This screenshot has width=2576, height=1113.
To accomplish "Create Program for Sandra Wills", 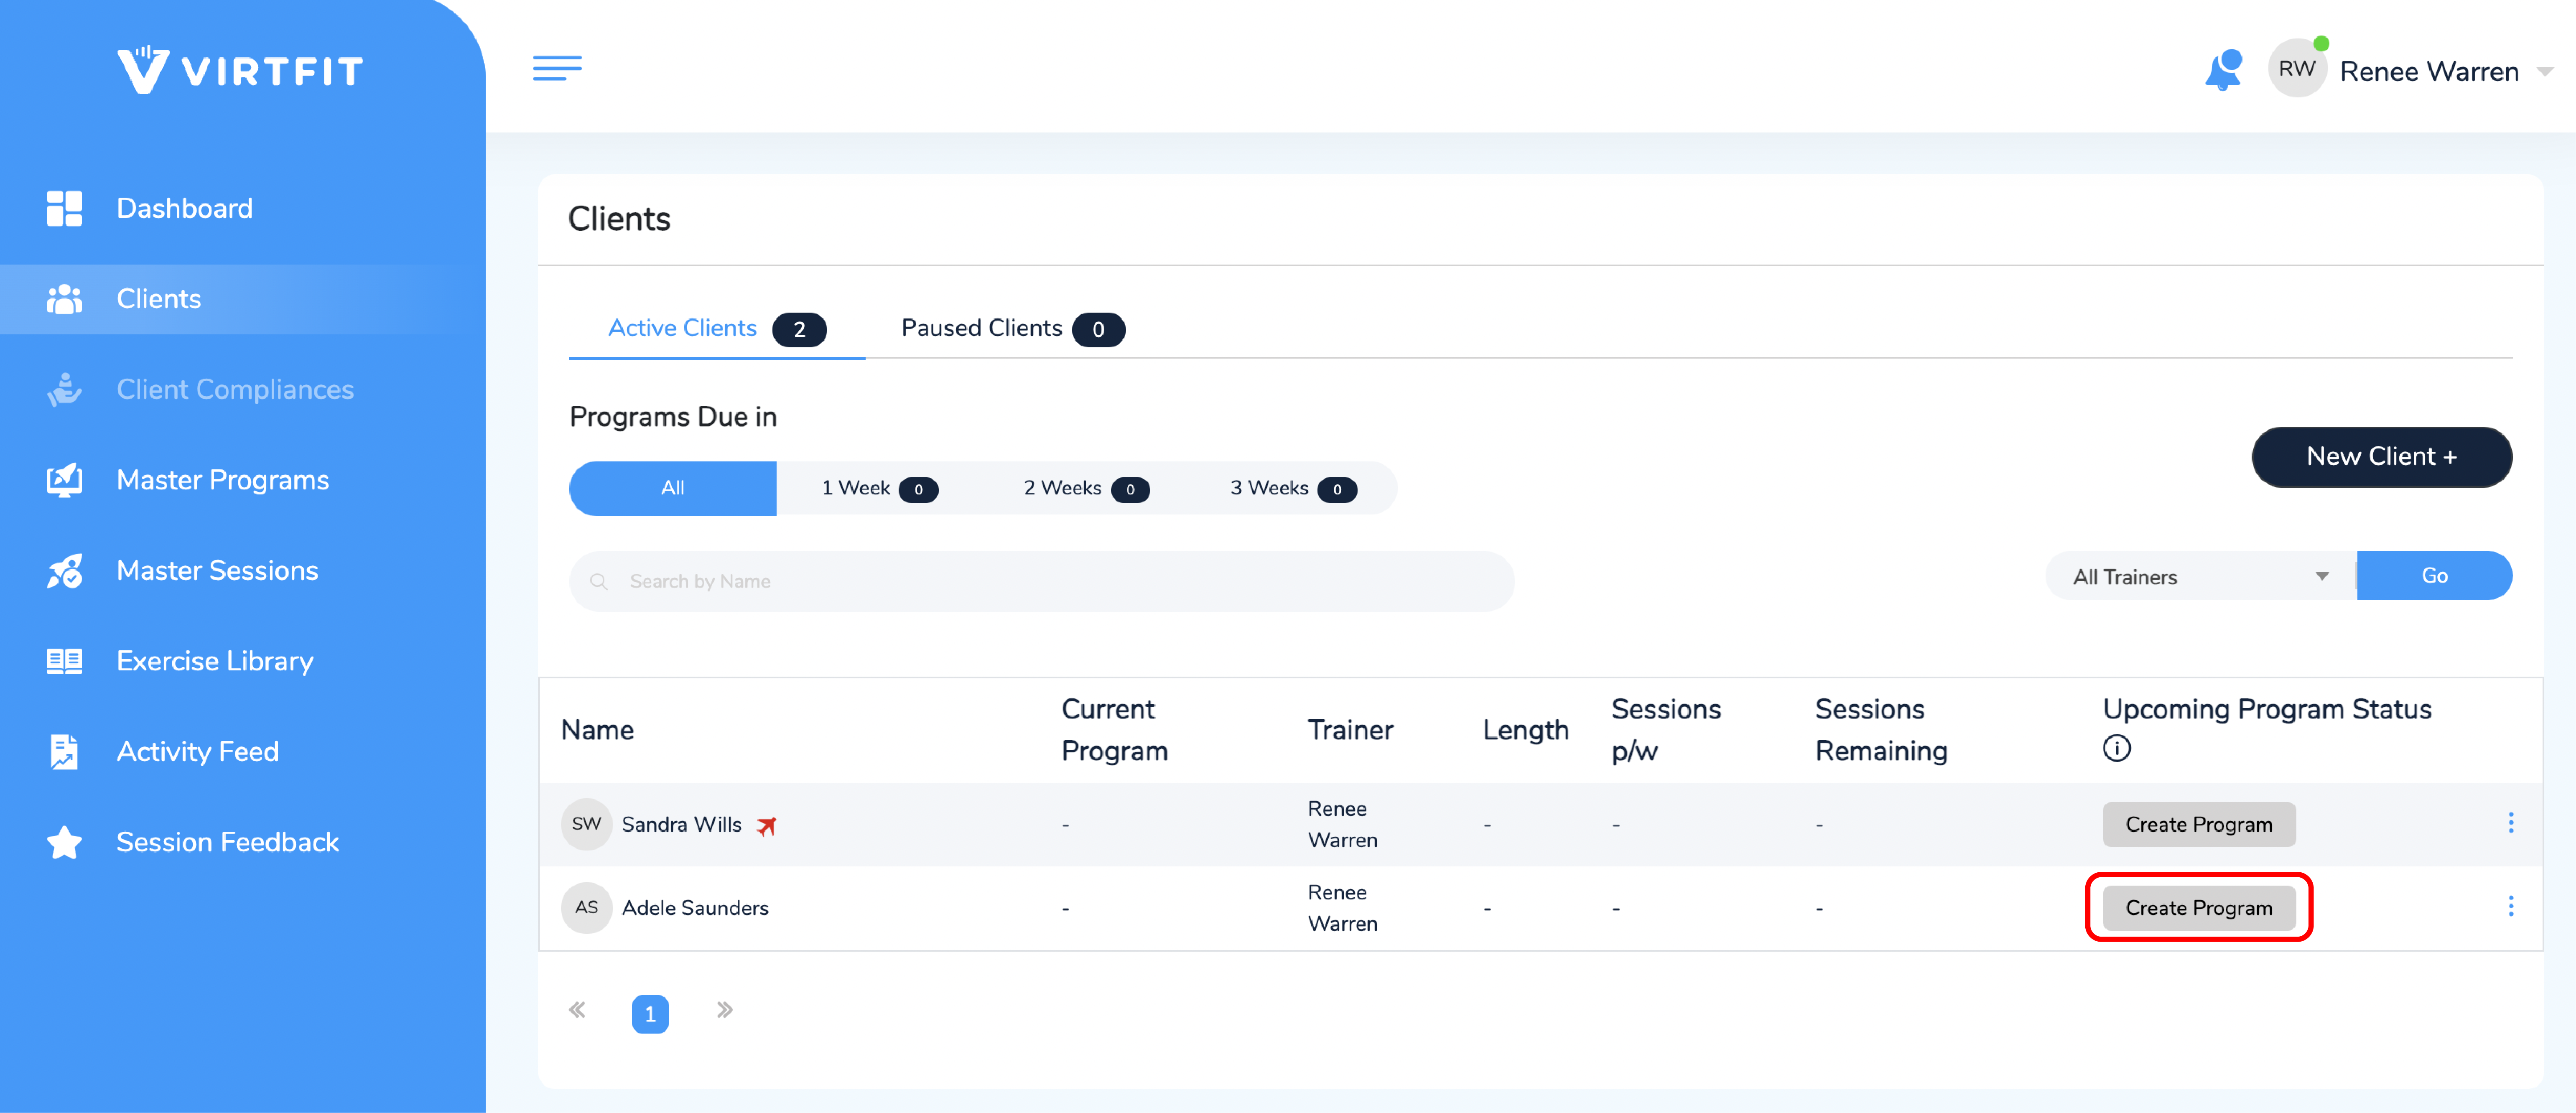I will click(x=2198, y=825).
